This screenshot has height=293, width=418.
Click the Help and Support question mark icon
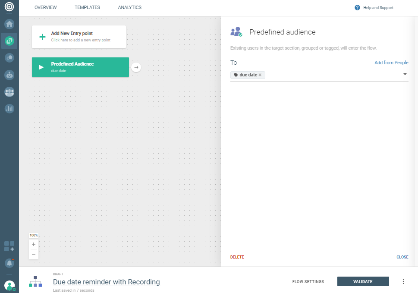357,8
